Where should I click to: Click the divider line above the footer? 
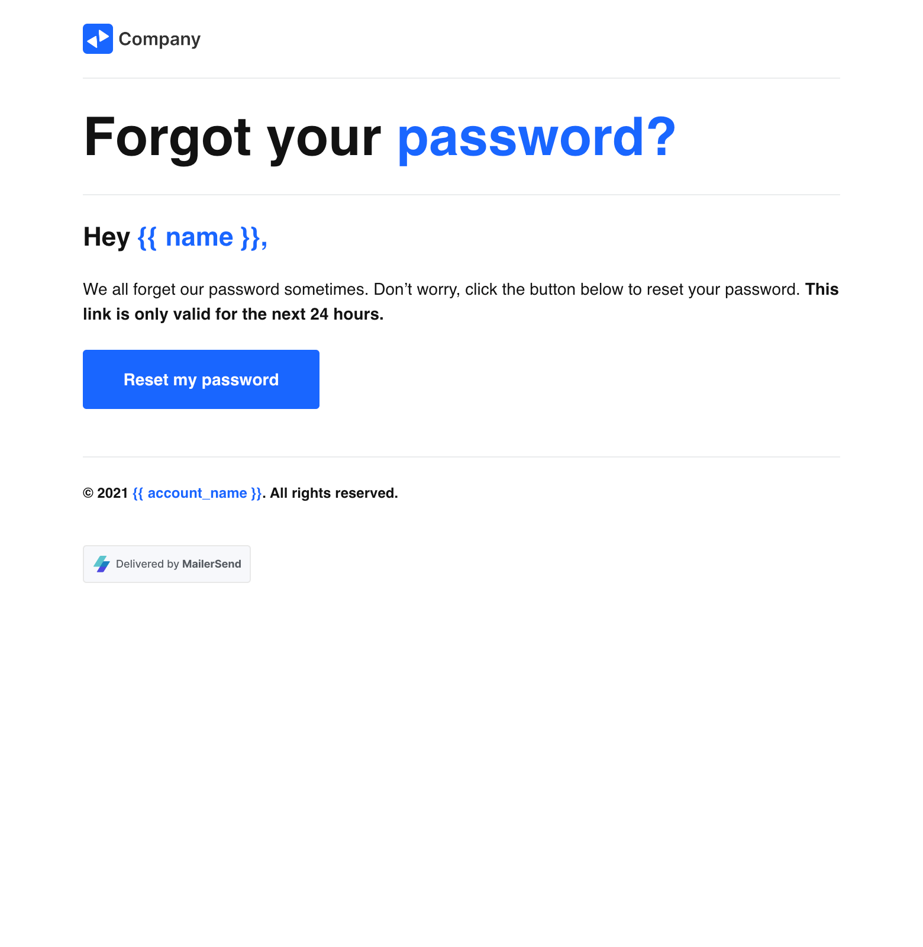coord(461,457)
